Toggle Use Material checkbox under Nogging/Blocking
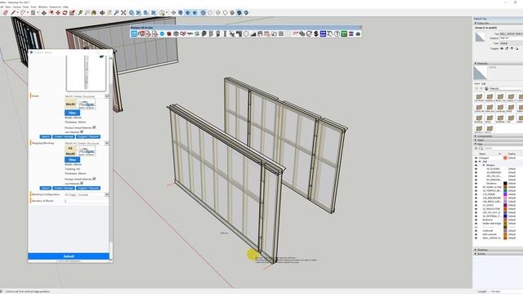 (x=82, y=183)
